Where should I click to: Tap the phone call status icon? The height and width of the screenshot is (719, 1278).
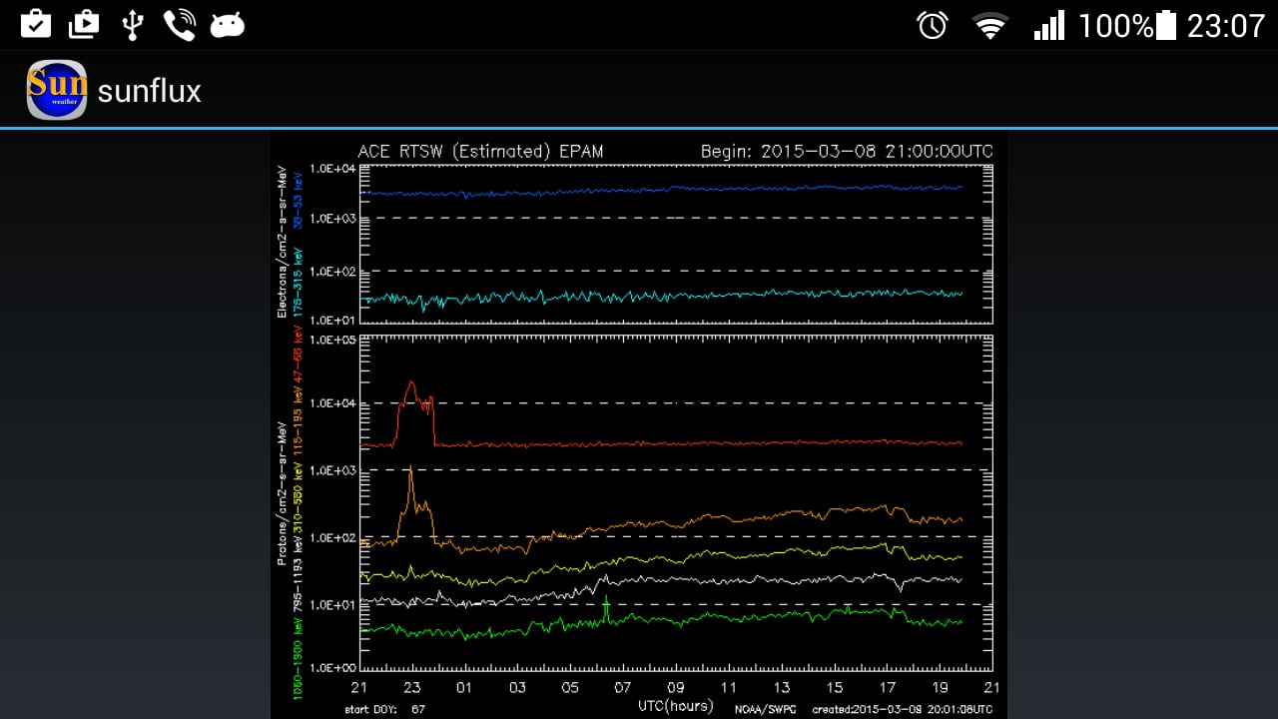(179, 25)
